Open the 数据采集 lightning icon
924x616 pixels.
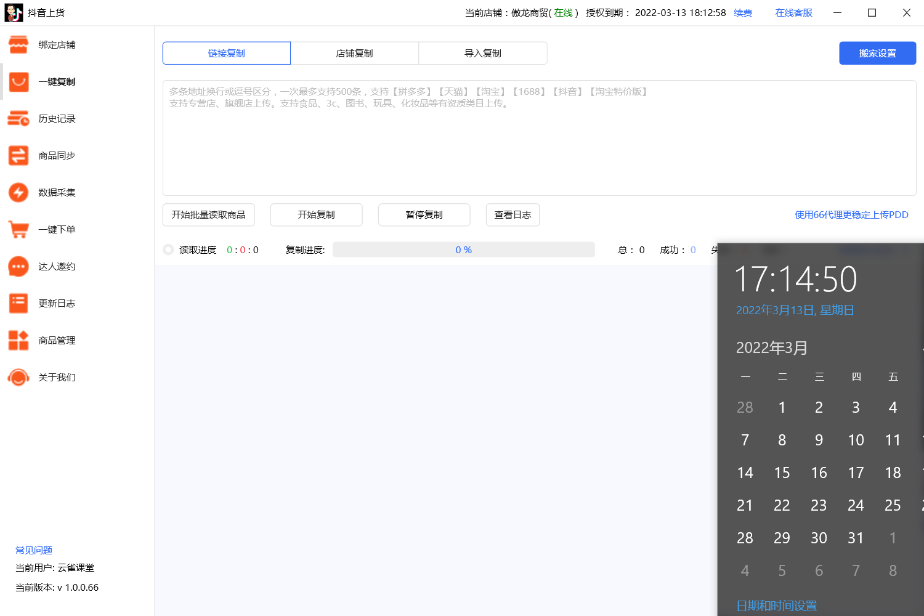18,193
